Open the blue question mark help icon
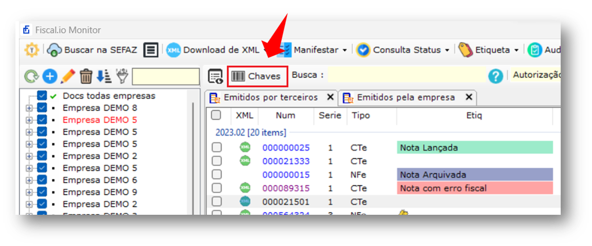Image resolution: width=592 pixels, height=246 pixels. point(496,76)
